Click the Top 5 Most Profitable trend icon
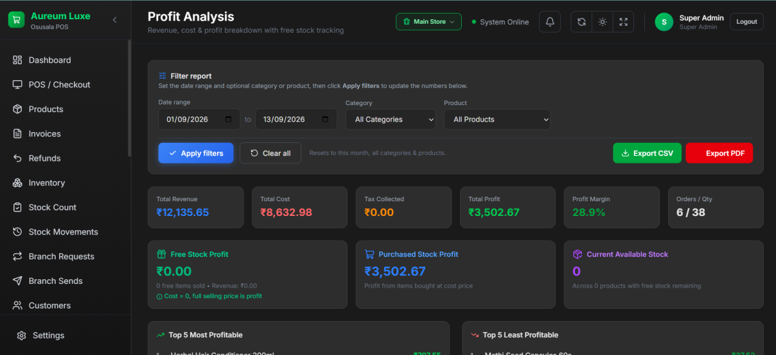This screenshot has height=355, width=776. 161,335
